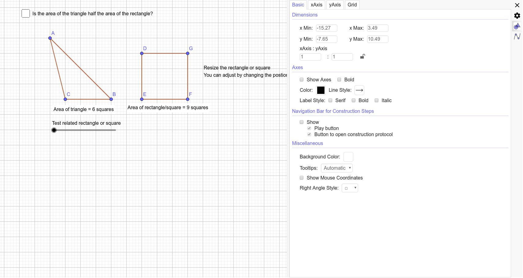Switch to the Grid tab

click(x=352, y=5)
